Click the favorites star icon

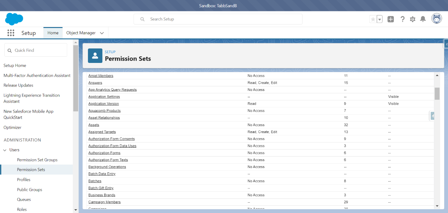point(373,19)
